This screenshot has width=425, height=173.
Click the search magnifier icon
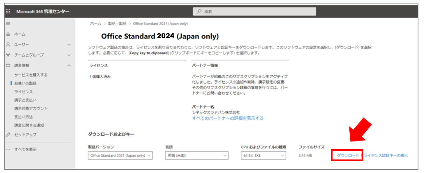point(199,11)
